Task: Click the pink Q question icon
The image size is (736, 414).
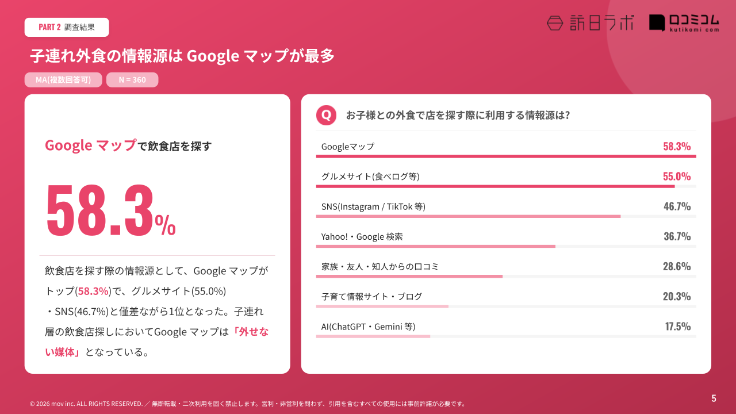Action: coord(326,115)
